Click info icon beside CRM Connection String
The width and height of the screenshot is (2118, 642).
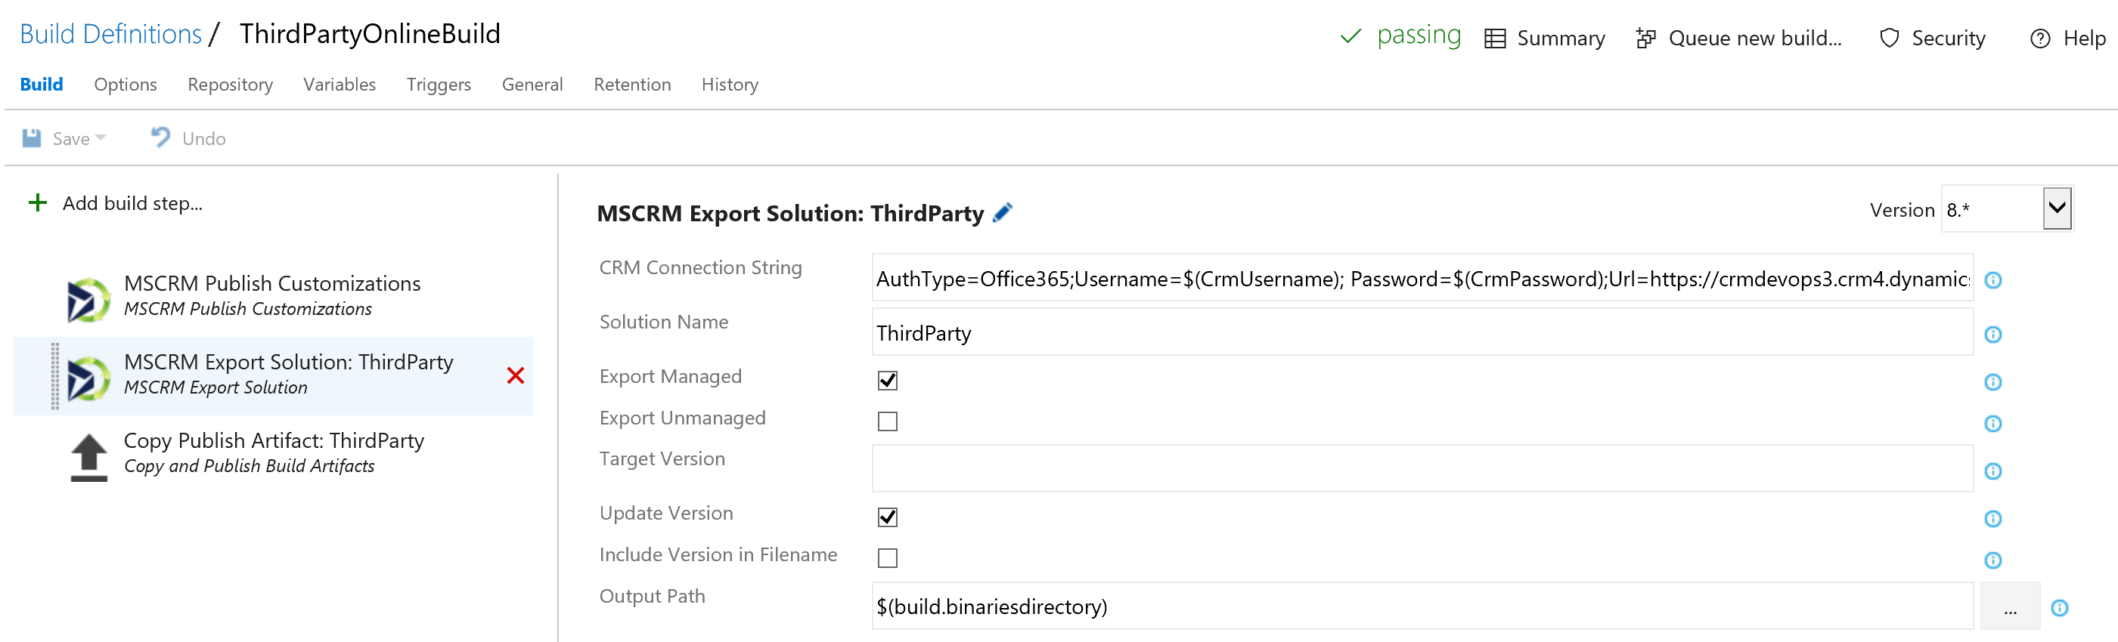pos(1992,280)
